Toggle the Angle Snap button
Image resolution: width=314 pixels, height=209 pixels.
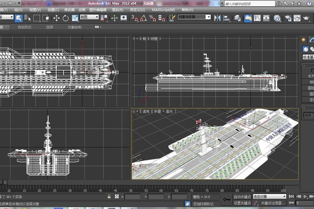[x=144, y=18]
